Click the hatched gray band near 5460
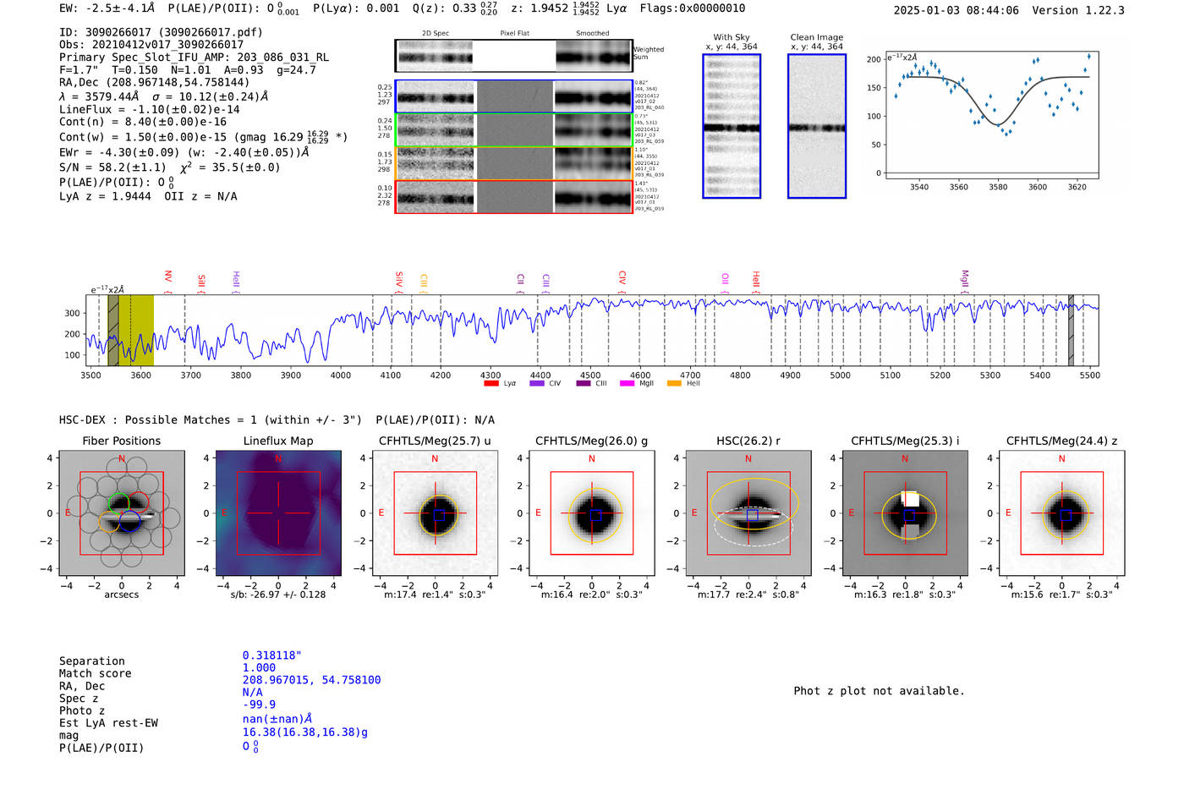 1071,331
